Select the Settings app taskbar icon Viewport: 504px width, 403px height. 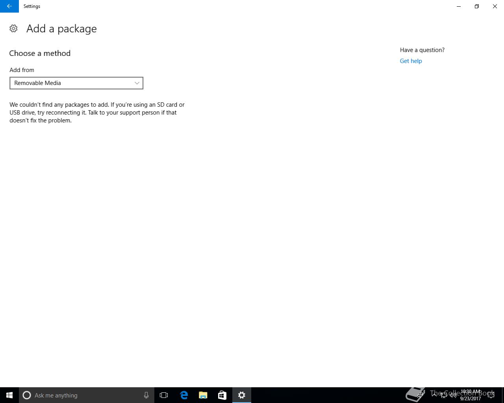(242, 395)
